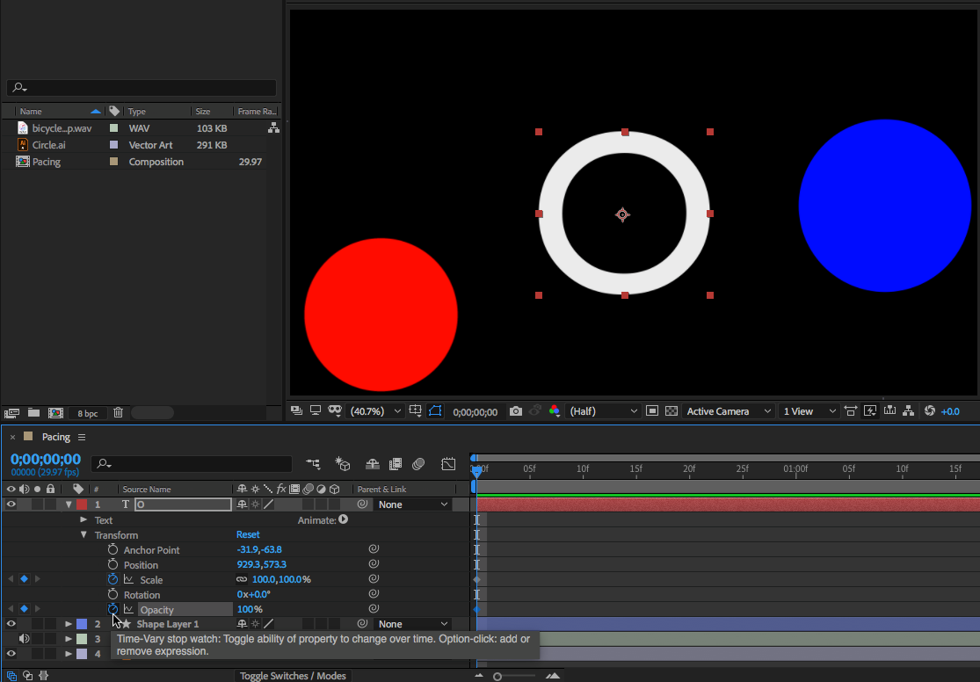Create a new folder in Project panel
The width and height of the screenshot is (980, 682).
pos(33,413)
